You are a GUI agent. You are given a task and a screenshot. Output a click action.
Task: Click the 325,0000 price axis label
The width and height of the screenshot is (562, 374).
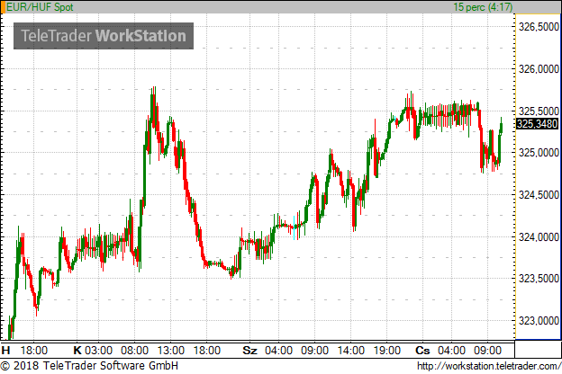539,153
